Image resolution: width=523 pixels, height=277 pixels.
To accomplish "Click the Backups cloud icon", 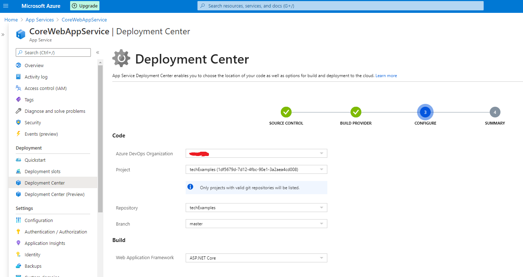I will click(19, 266).
